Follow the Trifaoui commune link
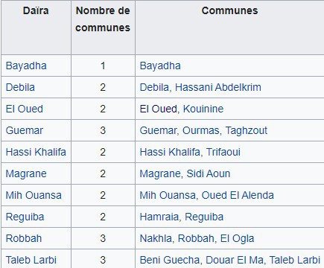Viewport: 324px width, 268px height. [223, 152]
